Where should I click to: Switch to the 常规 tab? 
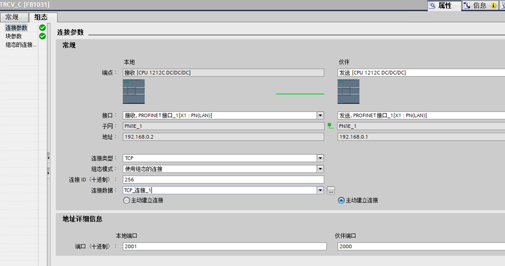point(12,17)
